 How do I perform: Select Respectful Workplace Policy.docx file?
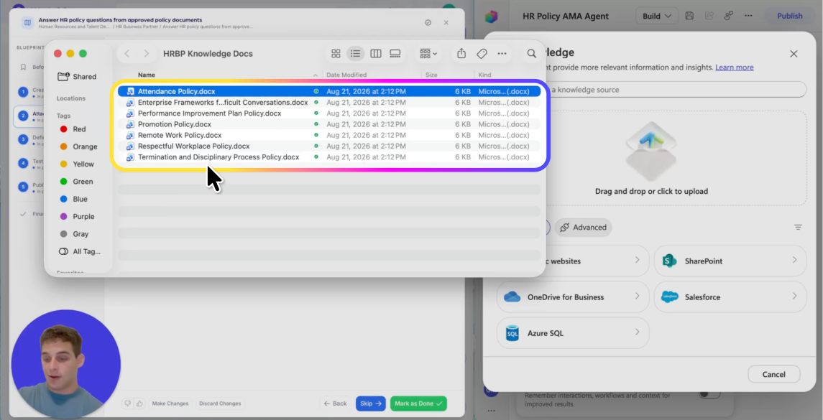[x=329, y=146]
